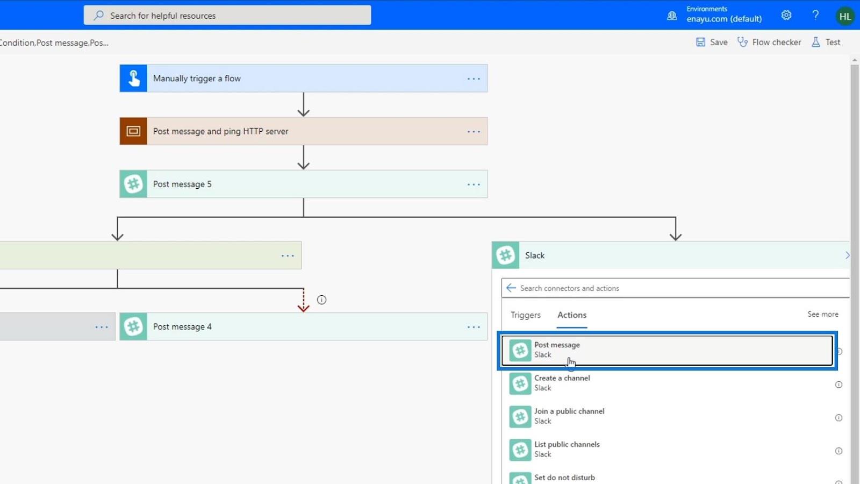Go back with arrow in connector search box
The width and height of the screenshot is (860, 484).
click(511, 288)
